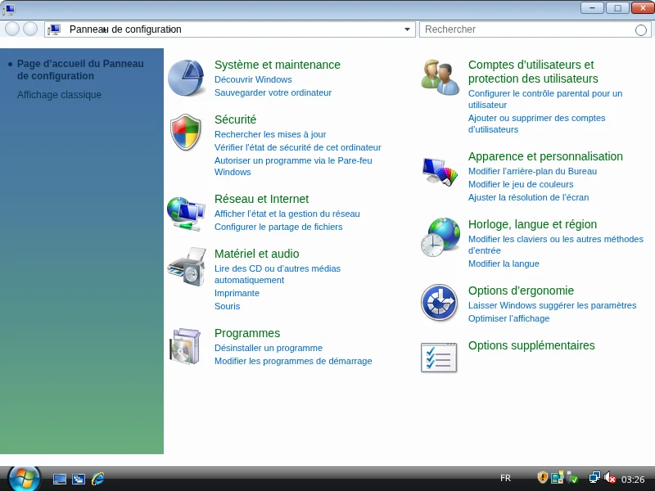
Task: Open the Start menu orb
Action: click(25, 479)
